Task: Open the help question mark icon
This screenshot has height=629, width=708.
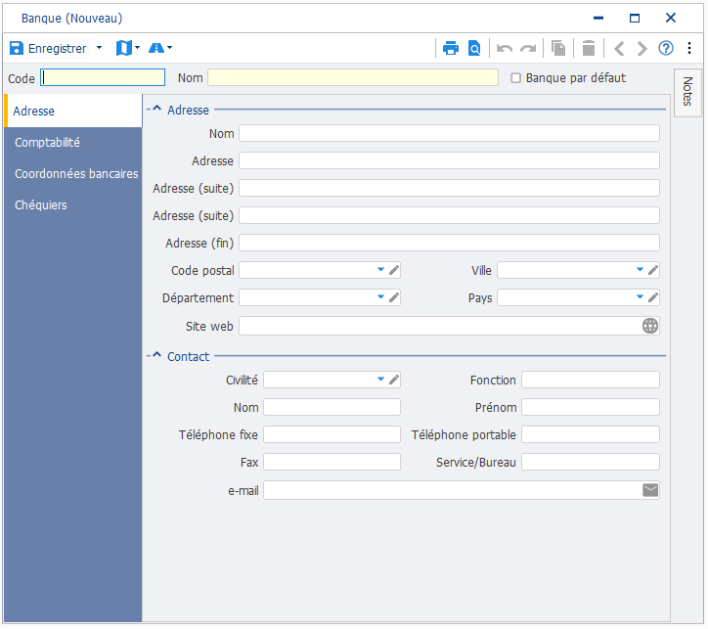Action: (666, 48)
